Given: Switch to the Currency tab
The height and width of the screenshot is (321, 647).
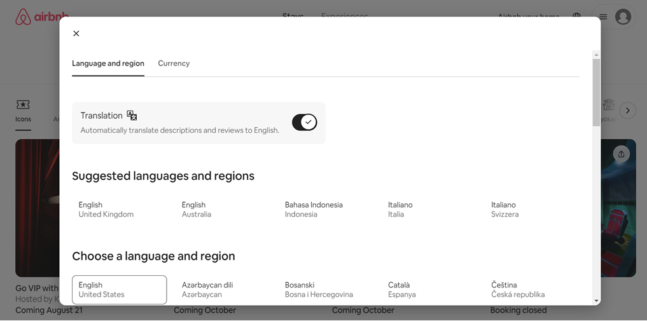Looking at the screenshot, I should pos(174,64).
